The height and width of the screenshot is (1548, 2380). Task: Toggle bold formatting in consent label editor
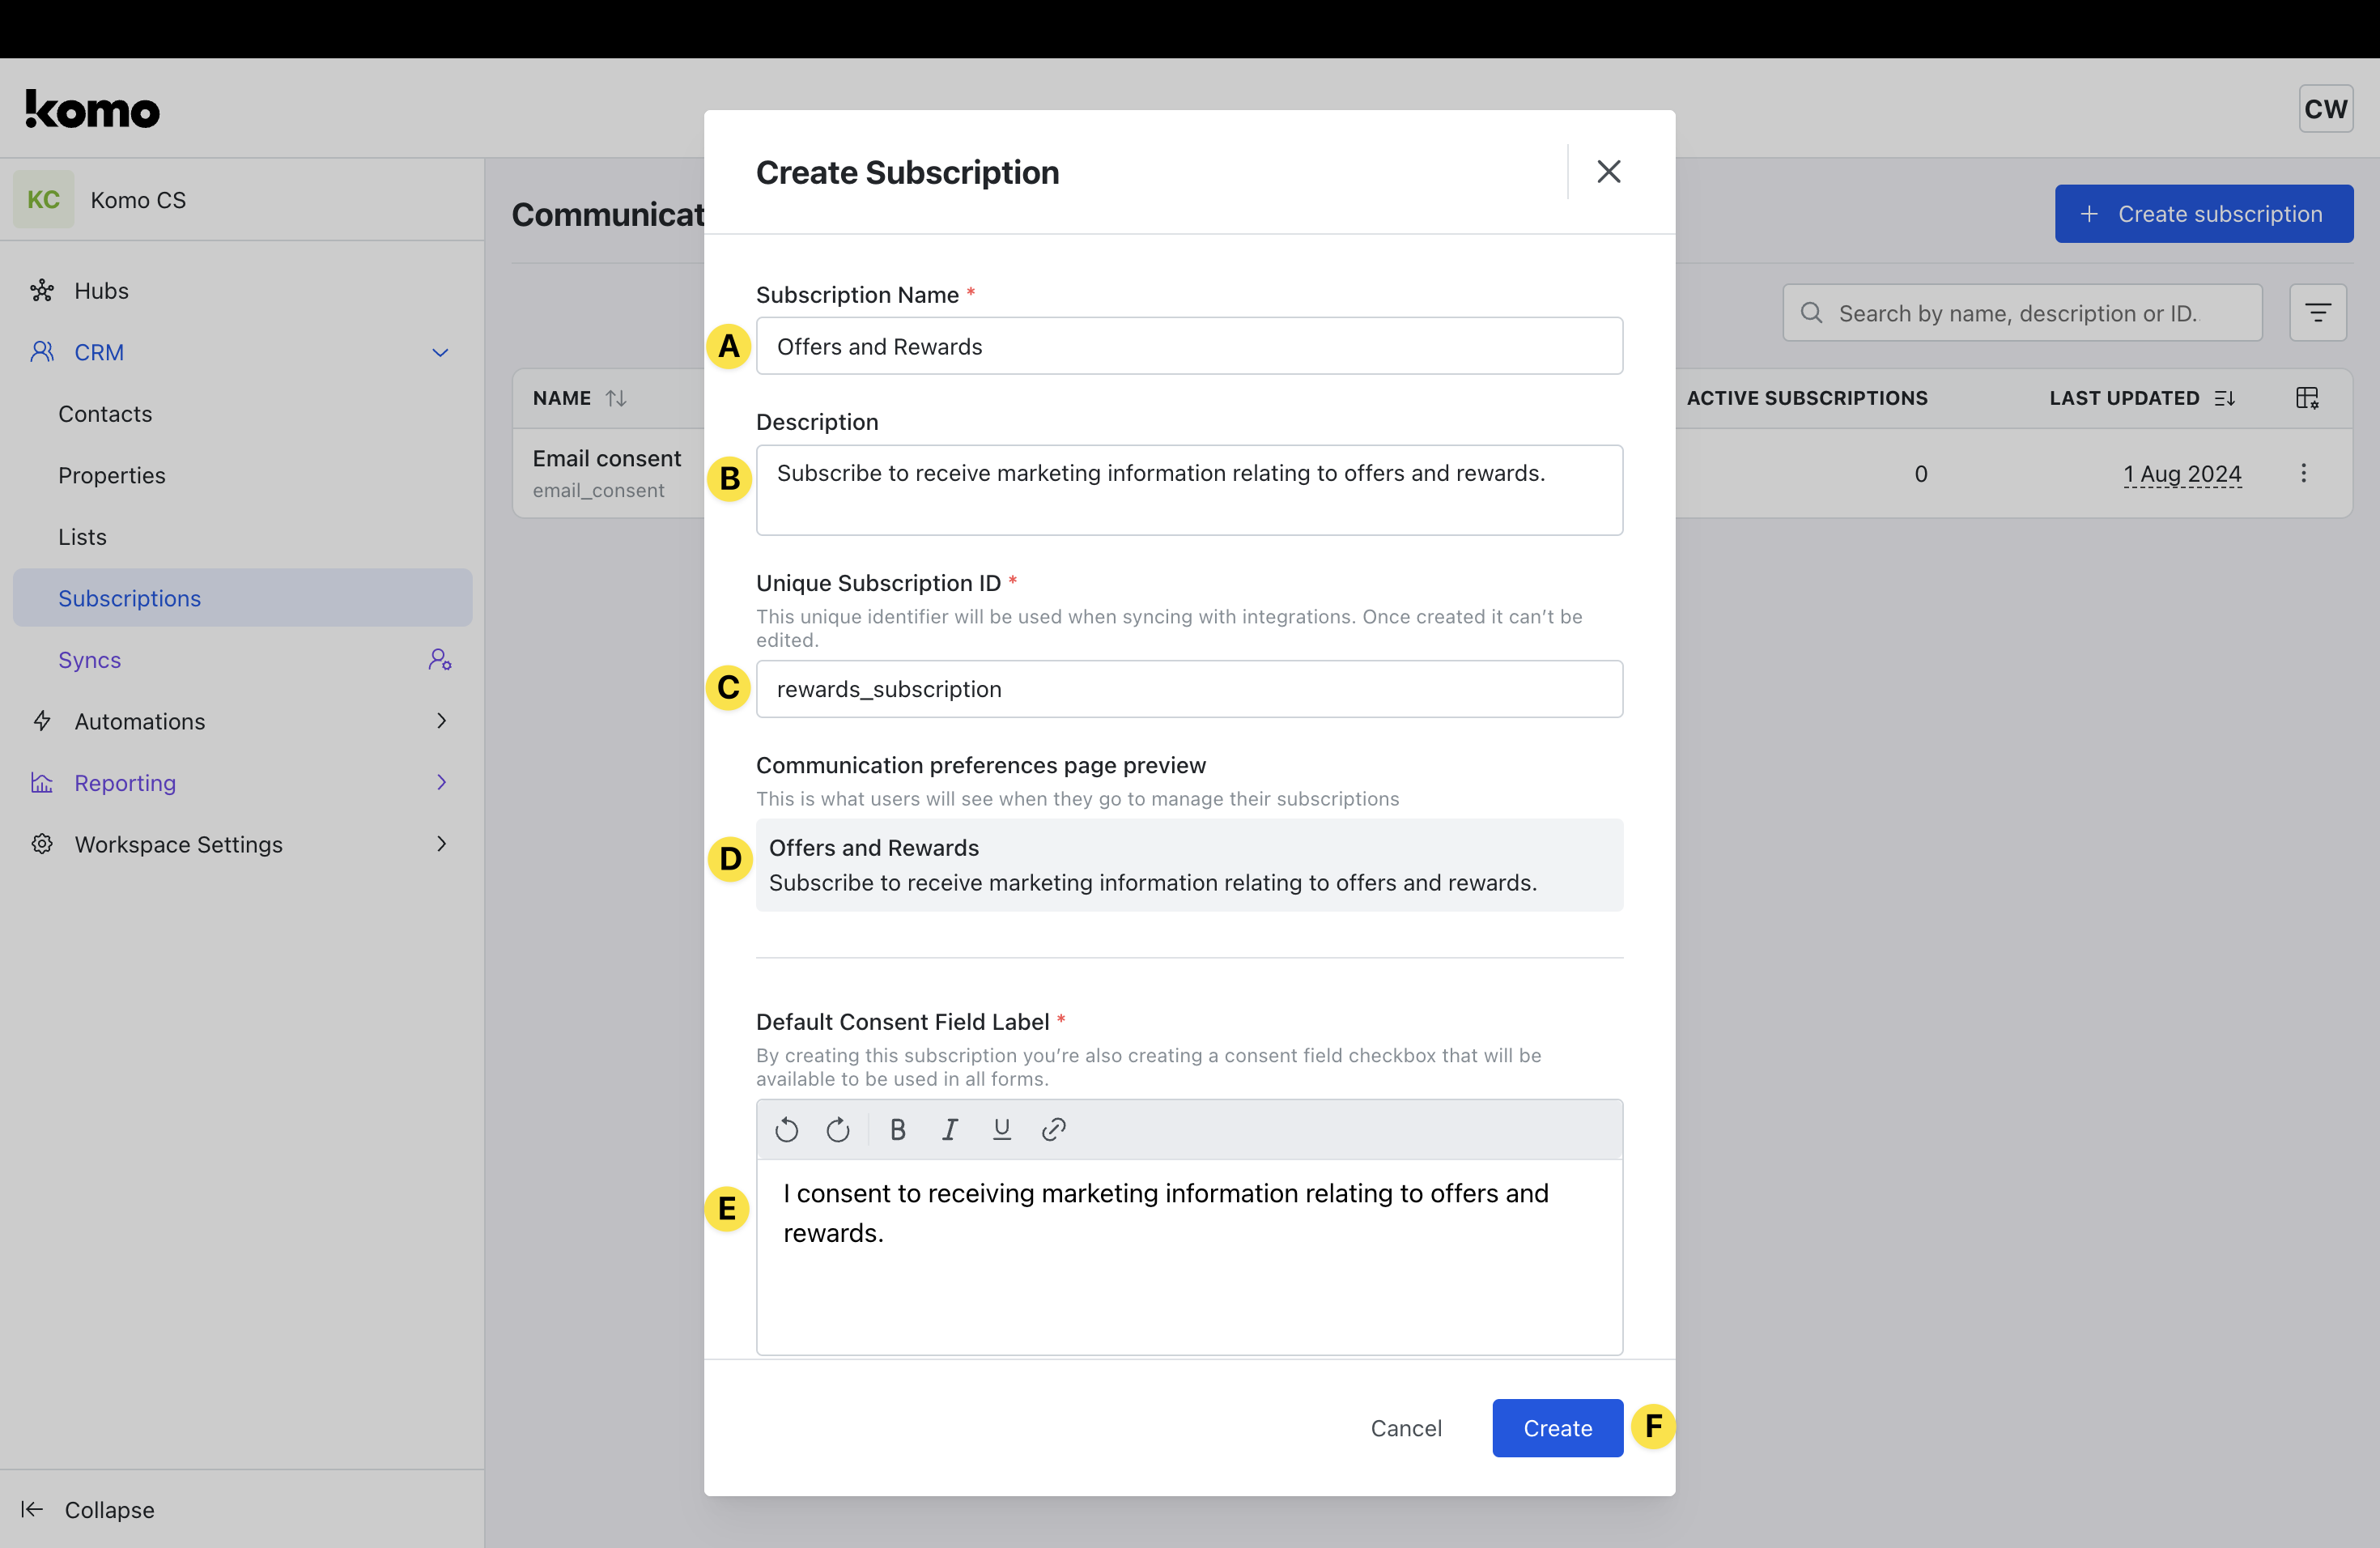897,1130
